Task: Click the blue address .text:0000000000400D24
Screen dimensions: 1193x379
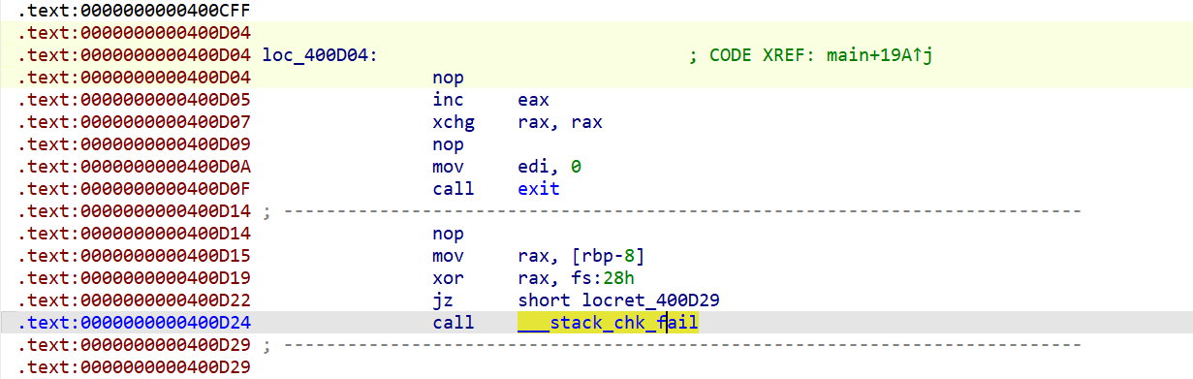Action: (134, 323)
